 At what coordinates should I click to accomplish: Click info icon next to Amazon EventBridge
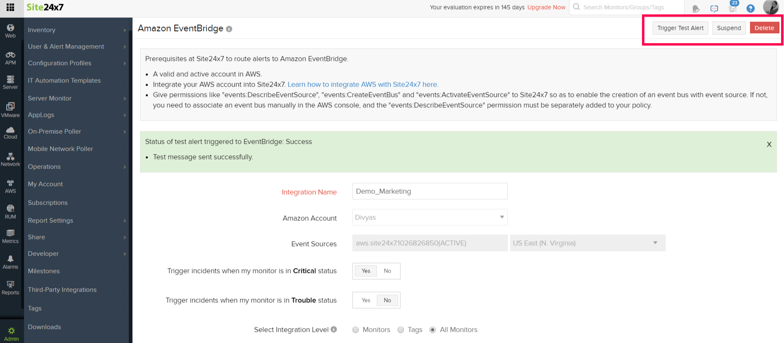(x=229, y=29)
